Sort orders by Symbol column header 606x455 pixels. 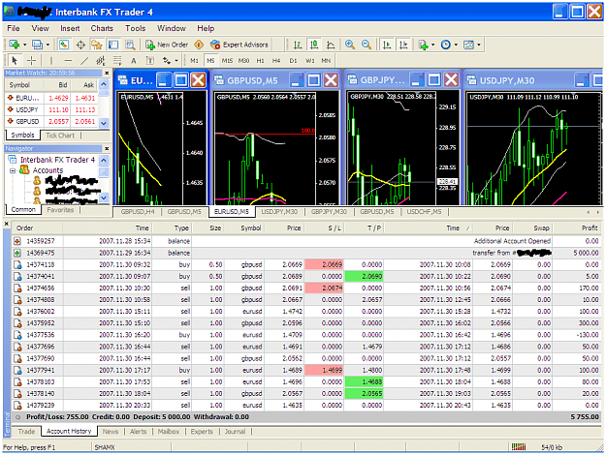(x=246, y=228)
